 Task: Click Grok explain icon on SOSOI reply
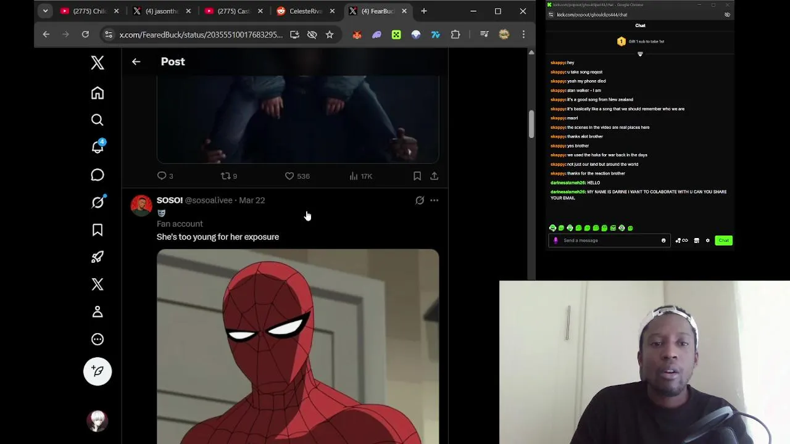click(x=420, y=200)
